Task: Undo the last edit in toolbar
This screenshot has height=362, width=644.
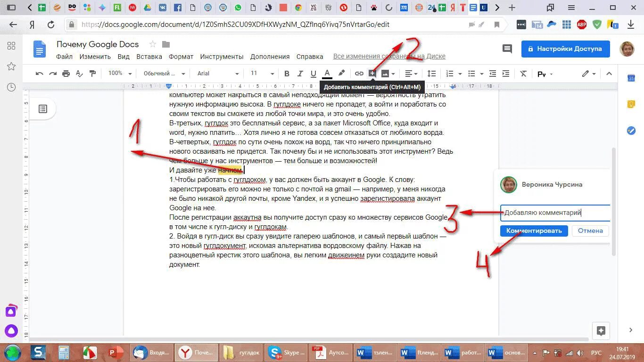Action: pos(40,74)
